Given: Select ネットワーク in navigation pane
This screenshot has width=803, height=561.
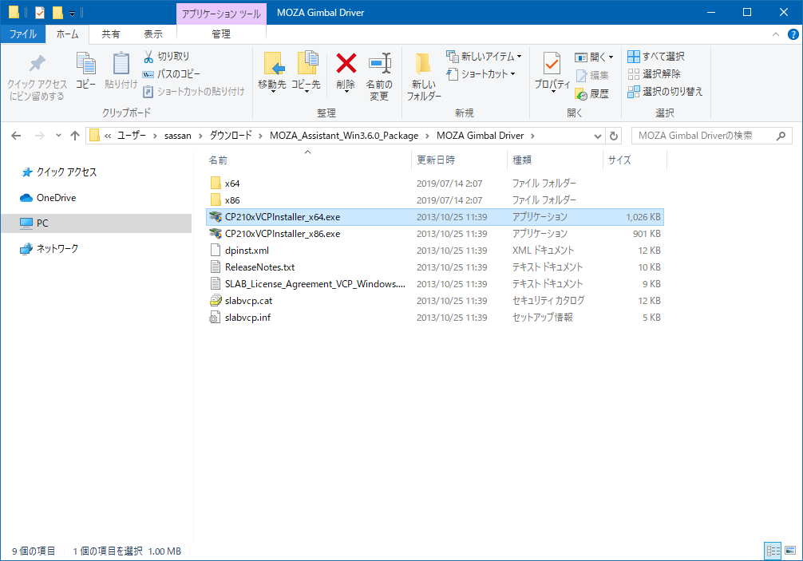Looking at the screenshot, I should point(57,249).
